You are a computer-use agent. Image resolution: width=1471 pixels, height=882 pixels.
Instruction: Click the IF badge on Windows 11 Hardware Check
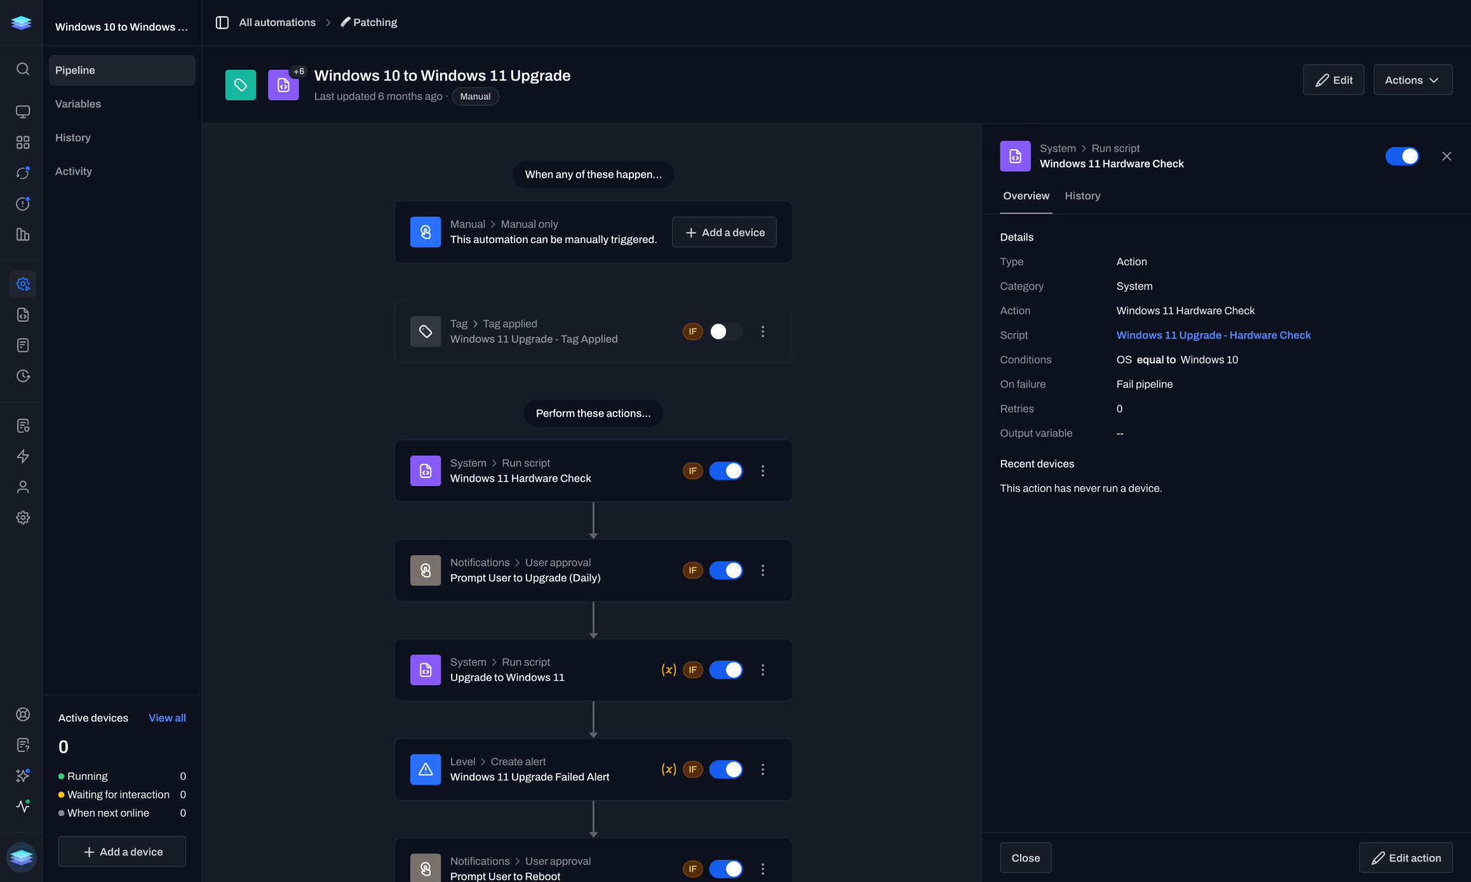point(692,471)
